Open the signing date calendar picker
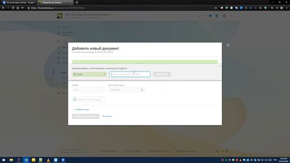Screen dimensions: 290x163 [142, 90]
